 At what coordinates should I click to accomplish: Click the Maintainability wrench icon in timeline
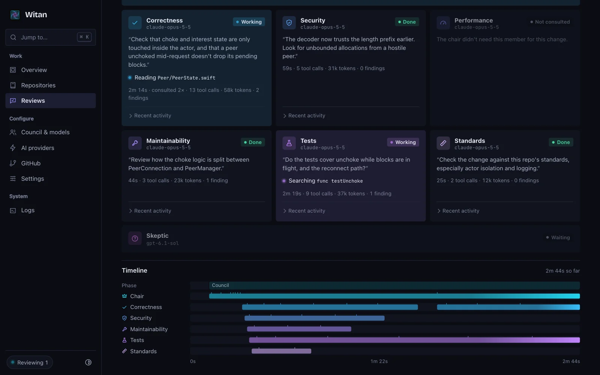(124, 329)
